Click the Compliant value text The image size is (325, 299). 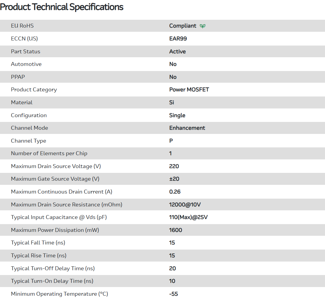click(183, 26)
